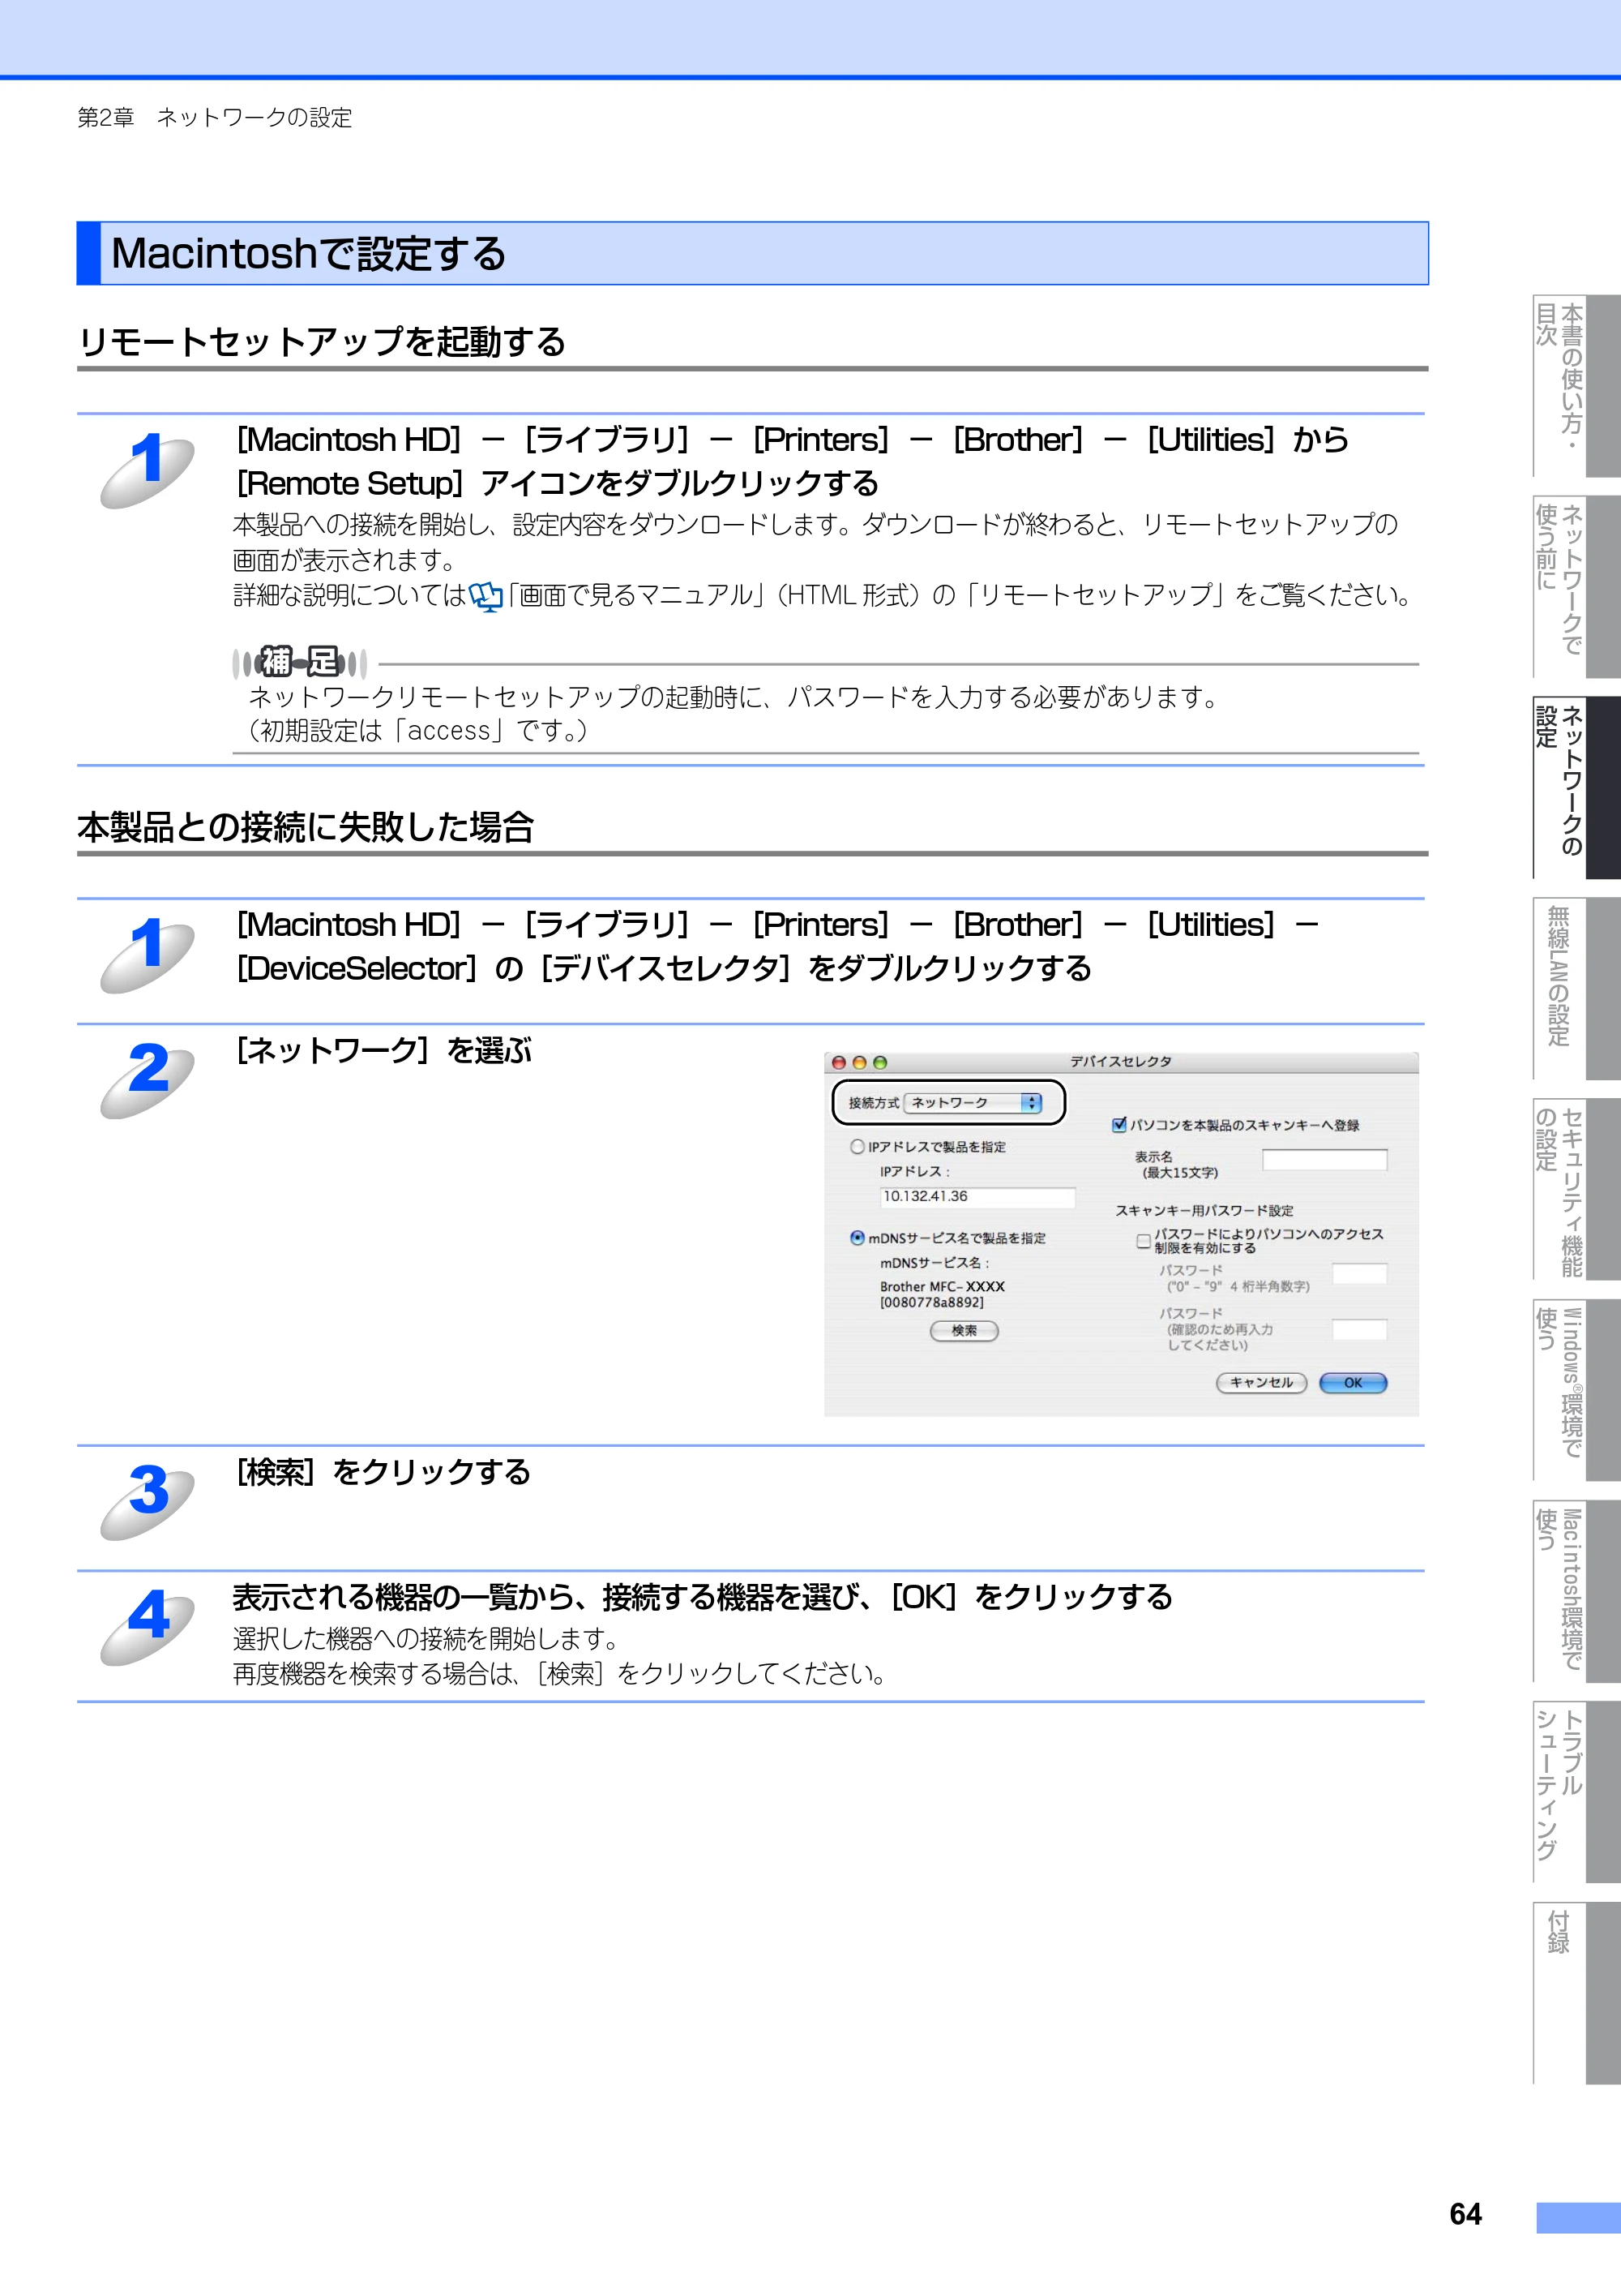This screenshot has height=2296, width=1621.
Task: Click the Macintoshで設定する section heading
Action: click(x=309, y=253)
